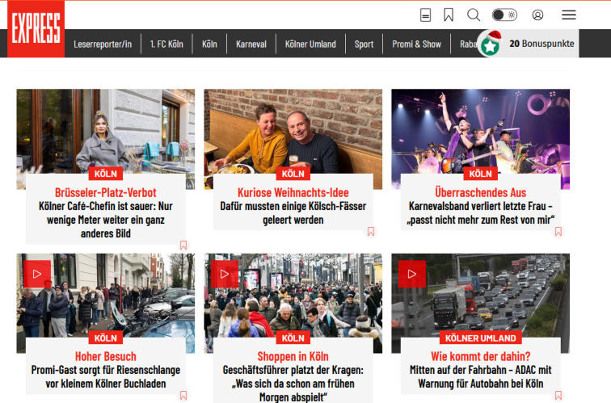Image resolution: width=611 pixels, height=403 pixels.
Task: Bookmark the Überraschendes Aus article
Action: point(558,232)
